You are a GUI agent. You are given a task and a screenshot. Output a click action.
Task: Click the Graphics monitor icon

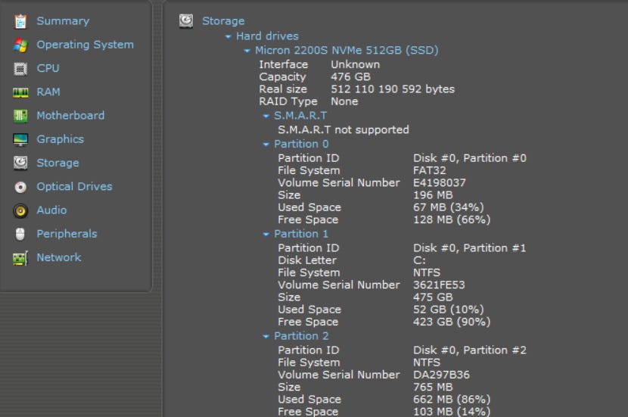(x=20, y=139)
